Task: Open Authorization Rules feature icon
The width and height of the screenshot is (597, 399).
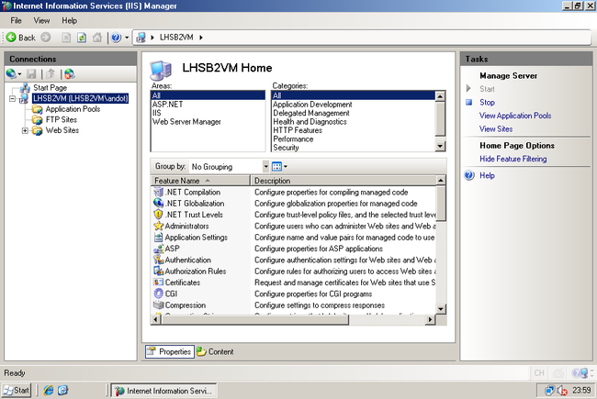Action: pos(158,272)
